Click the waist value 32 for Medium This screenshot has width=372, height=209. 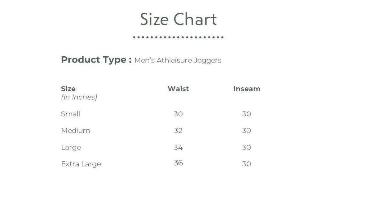pyautogui.click(x=178, y=131)
